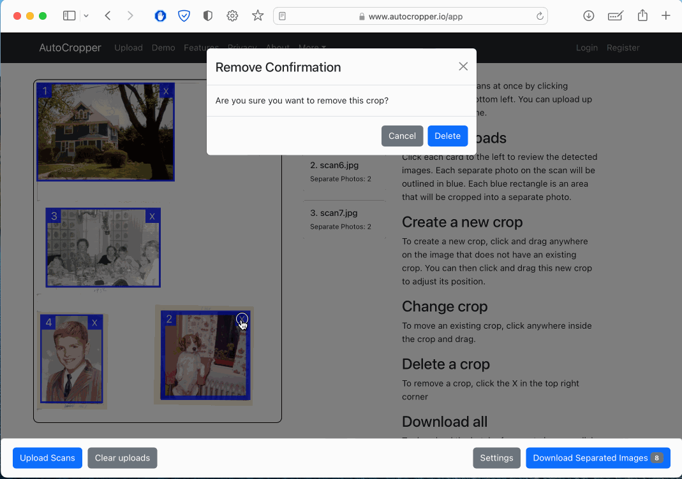
Task: Click Cancel in the confirmation dialog
Action: pyautogui.click(x=402, y=136)
